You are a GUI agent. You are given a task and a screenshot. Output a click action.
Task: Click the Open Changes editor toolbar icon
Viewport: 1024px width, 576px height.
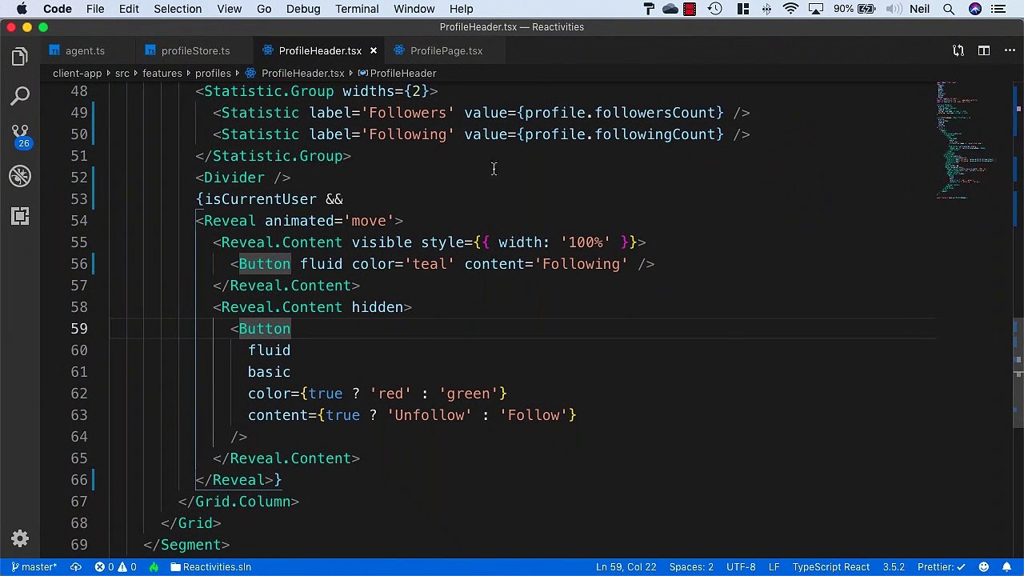pyautogui.click(x=958, y=50)
